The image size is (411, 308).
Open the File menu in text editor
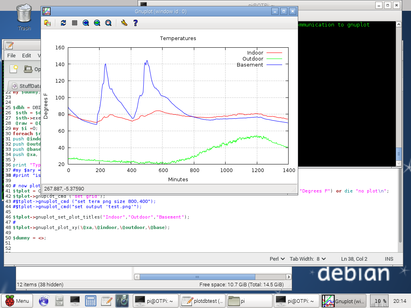point(11,55)
